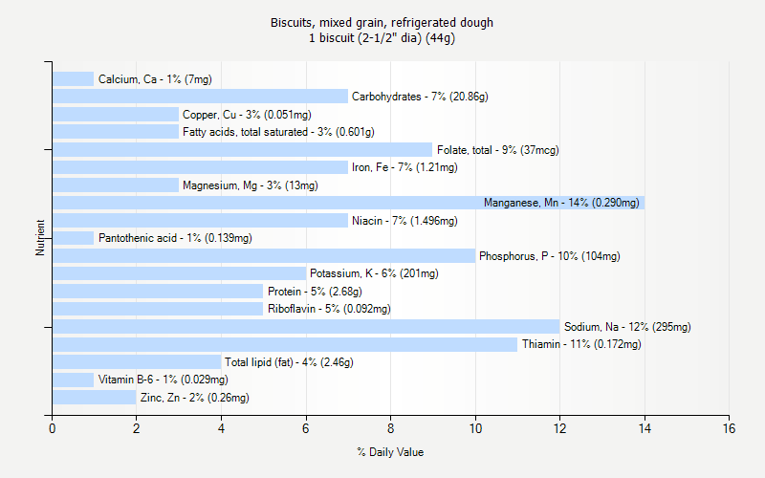Click the x-axis tick label 14
The width and height of the screenshot is (765, 478).
[645, 428]
